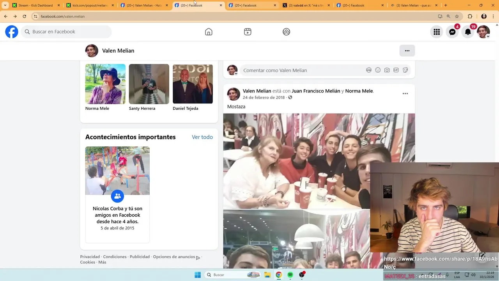Open Spotify from the taskbar

pos(290,275)
